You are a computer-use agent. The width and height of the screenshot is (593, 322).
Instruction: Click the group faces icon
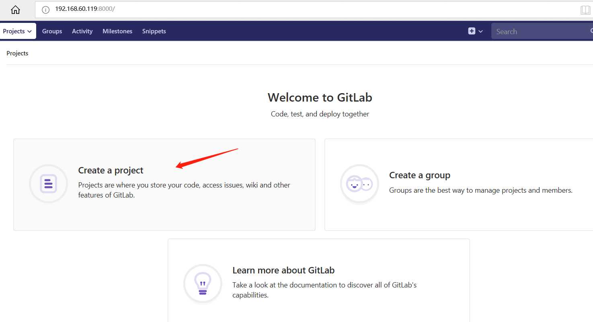(x=359, y=184)
